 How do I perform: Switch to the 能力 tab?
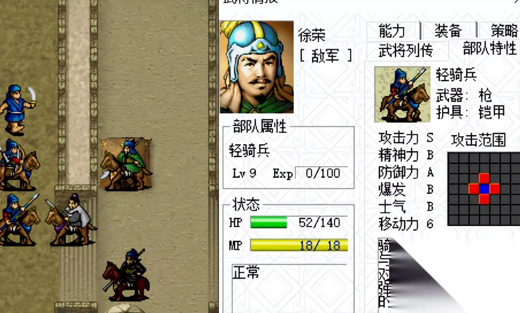[x=392, y=31]
